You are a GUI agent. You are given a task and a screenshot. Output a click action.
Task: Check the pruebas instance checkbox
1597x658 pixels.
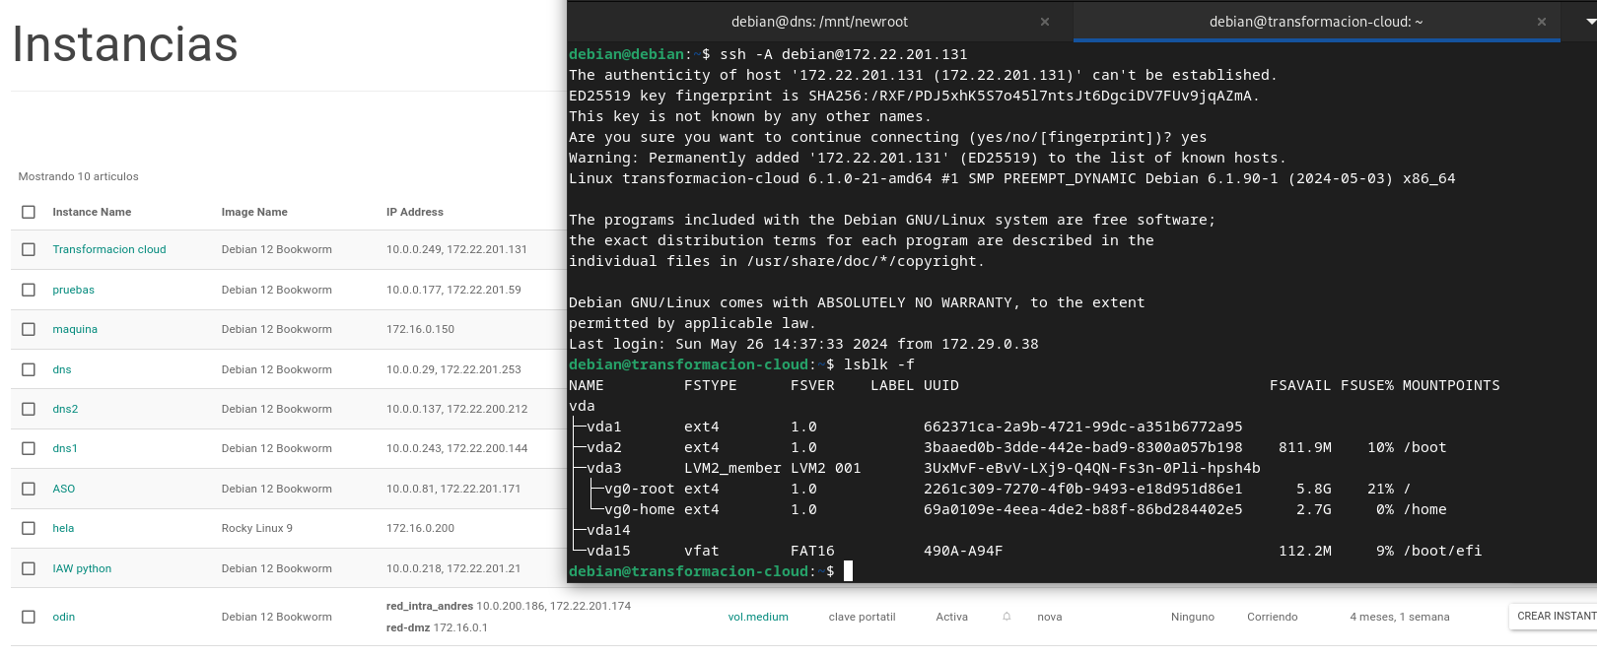(x=29, y=290)
